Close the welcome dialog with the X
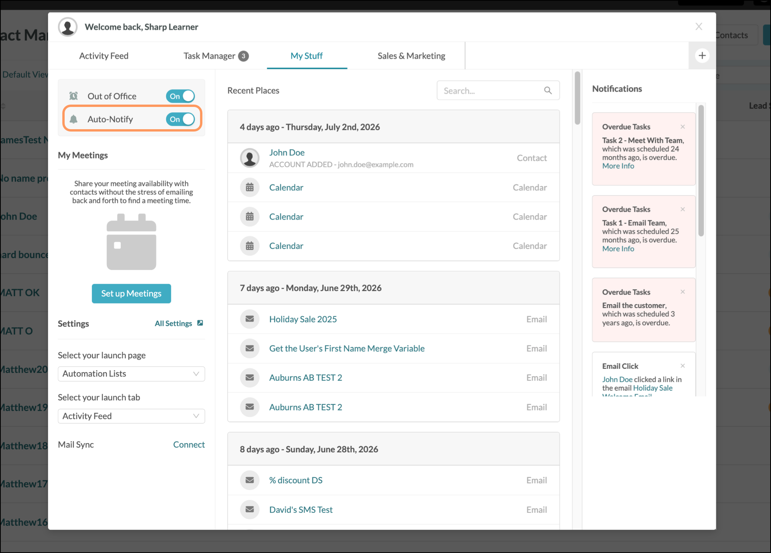 [x=699, y=27]
